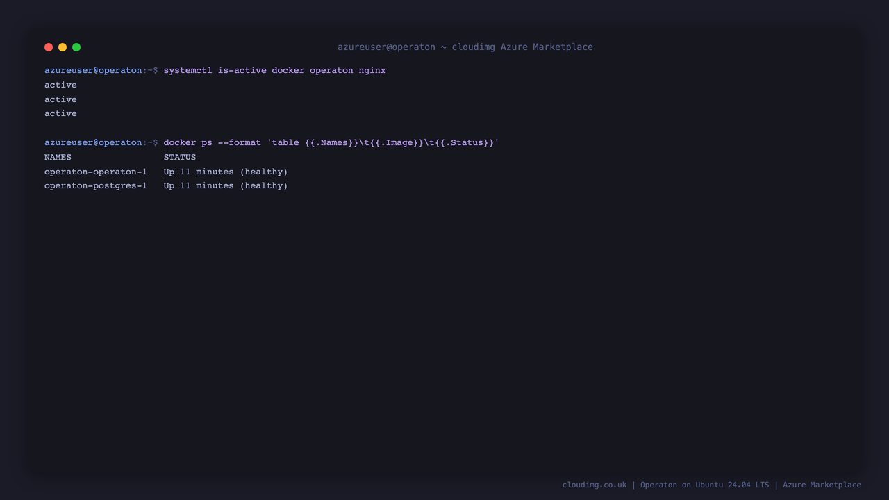Click the yellow minimize window dot
This screenshot has height=500, width=889.
(63, 47)
